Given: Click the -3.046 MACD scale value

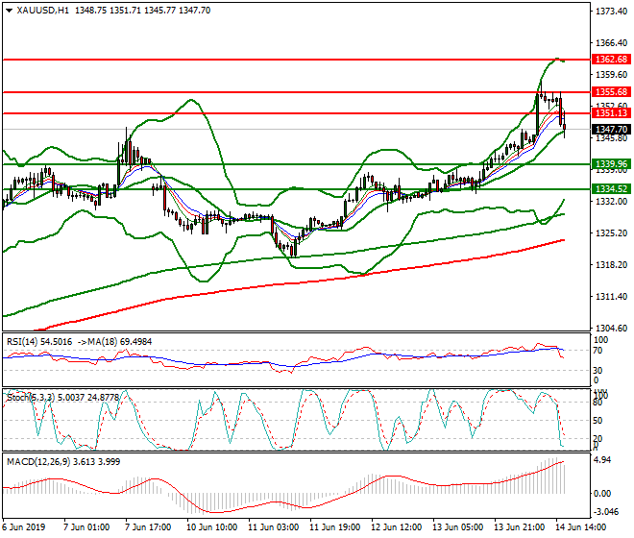Looking at the screenshot, I should pos(604,512).
